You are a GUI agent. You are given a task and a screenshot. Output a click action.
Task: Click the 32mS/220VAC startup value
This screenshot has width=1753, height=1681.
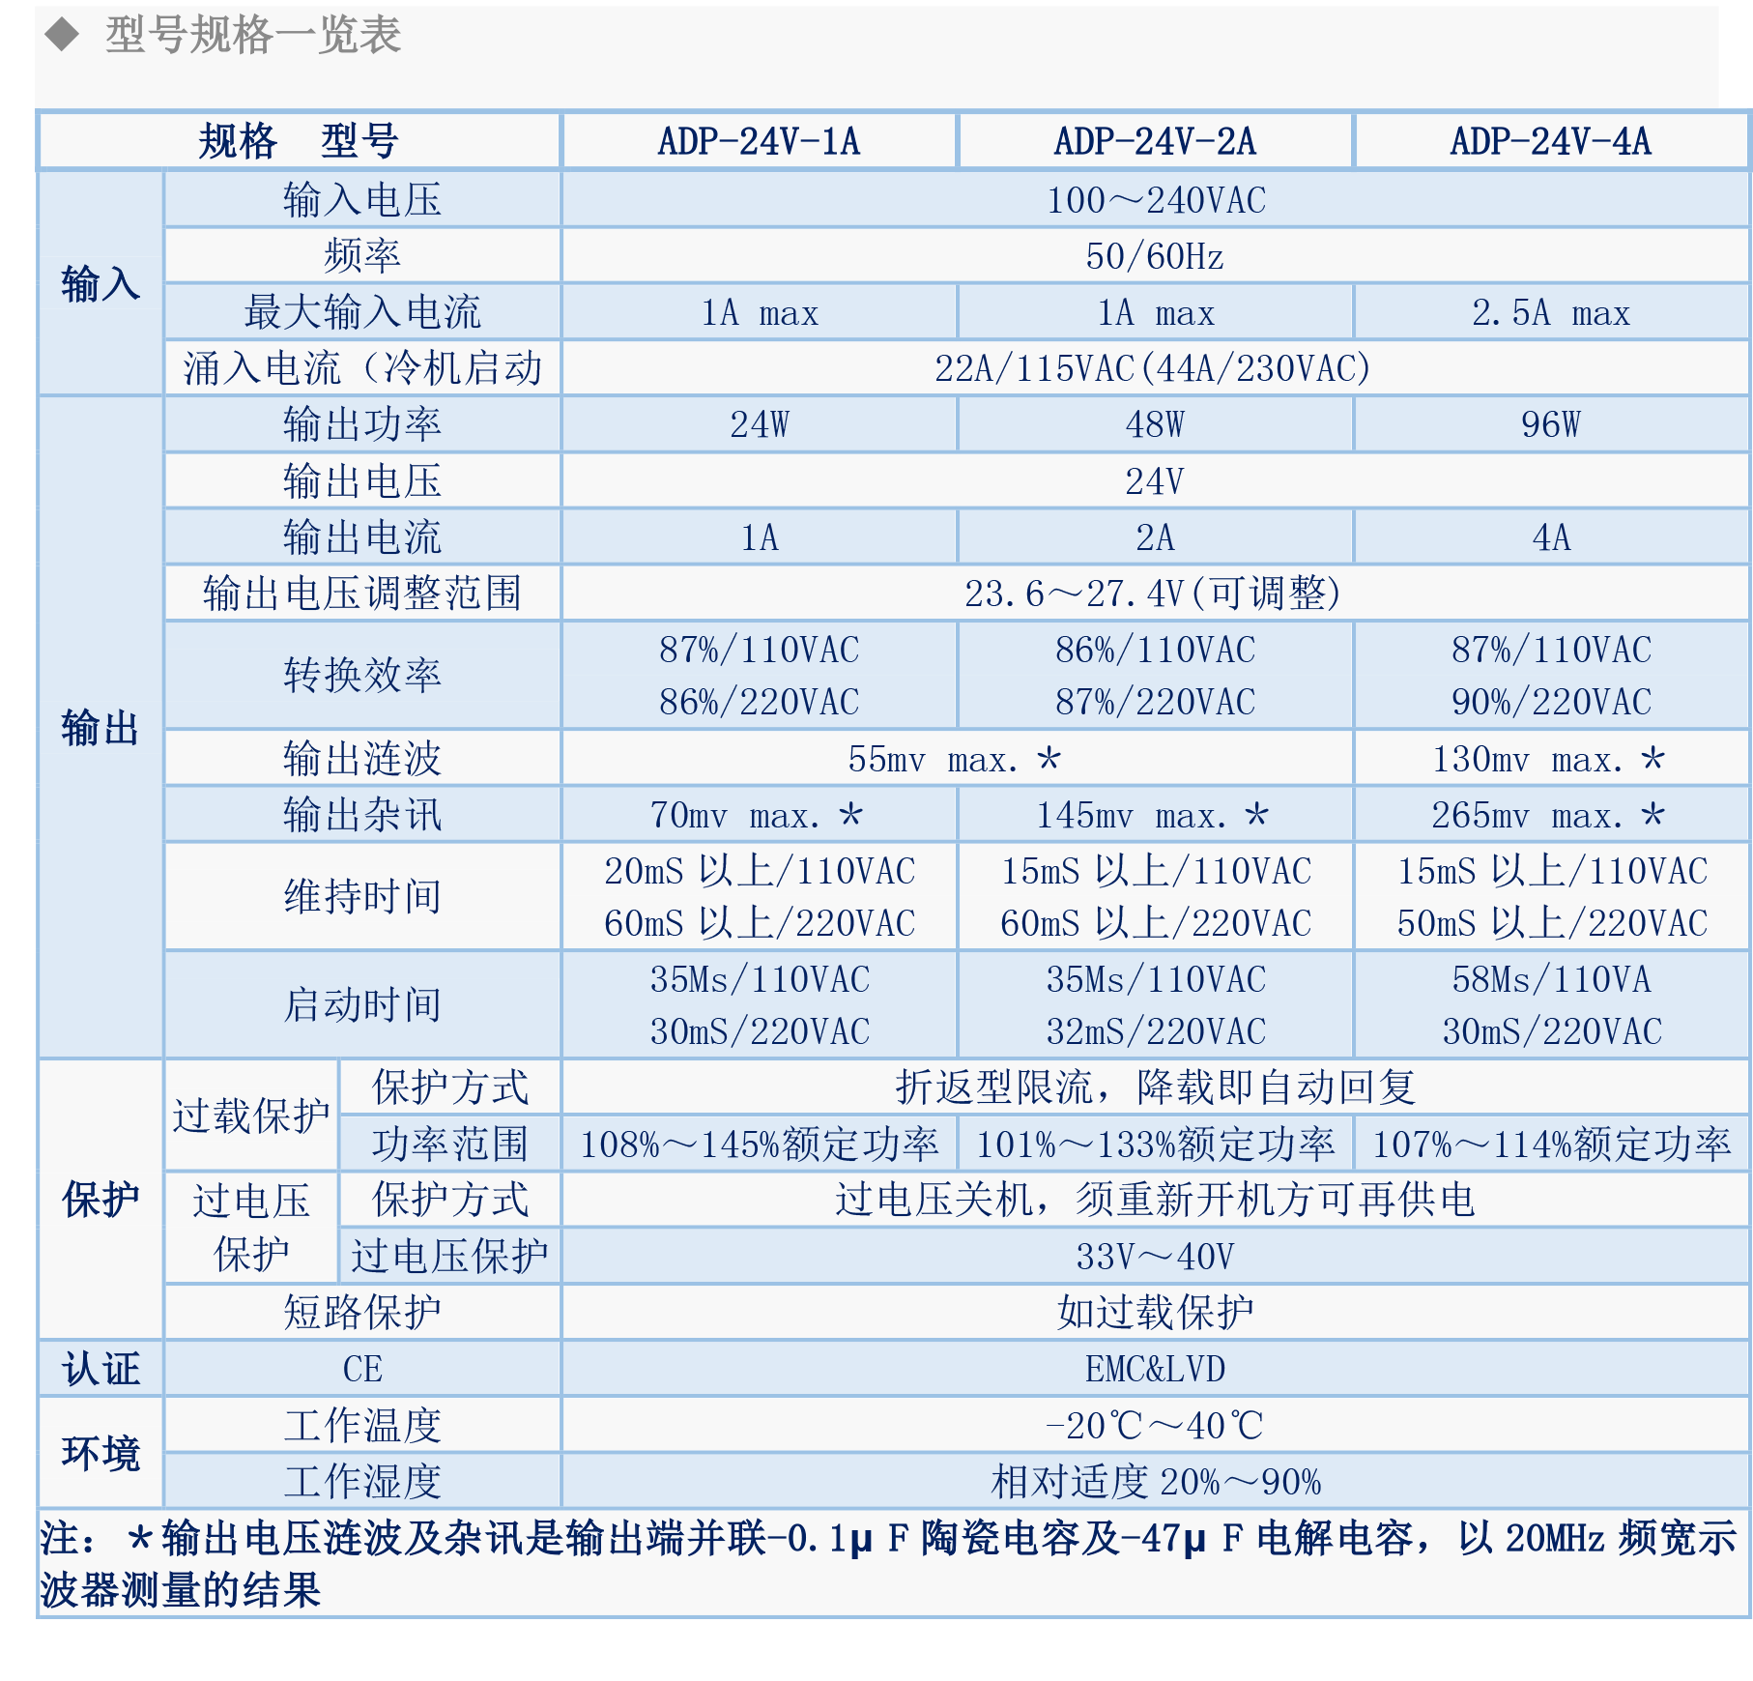pos(1155,1031)
